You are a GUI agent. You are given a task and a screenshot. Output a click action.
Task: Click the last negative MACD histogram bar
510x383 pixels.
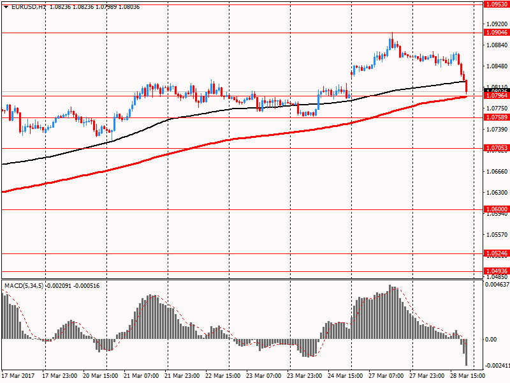tap(467, 352)
